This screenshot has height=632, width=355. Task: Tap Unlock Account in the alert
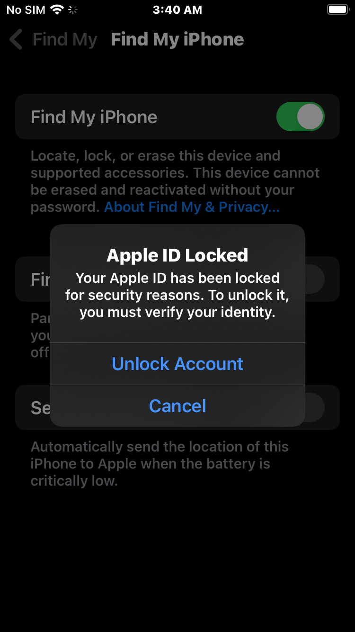tap(177, 363)
